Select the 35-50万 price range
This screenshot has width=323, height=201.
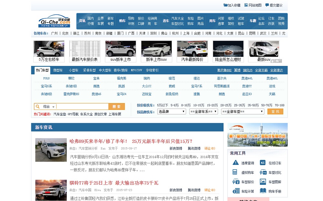(253, 105)
